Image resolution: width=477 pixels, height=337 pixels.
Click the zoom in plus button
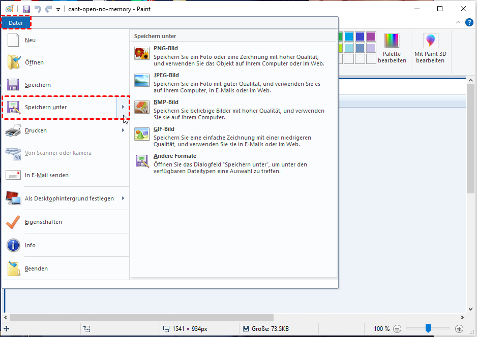point(459,329)
